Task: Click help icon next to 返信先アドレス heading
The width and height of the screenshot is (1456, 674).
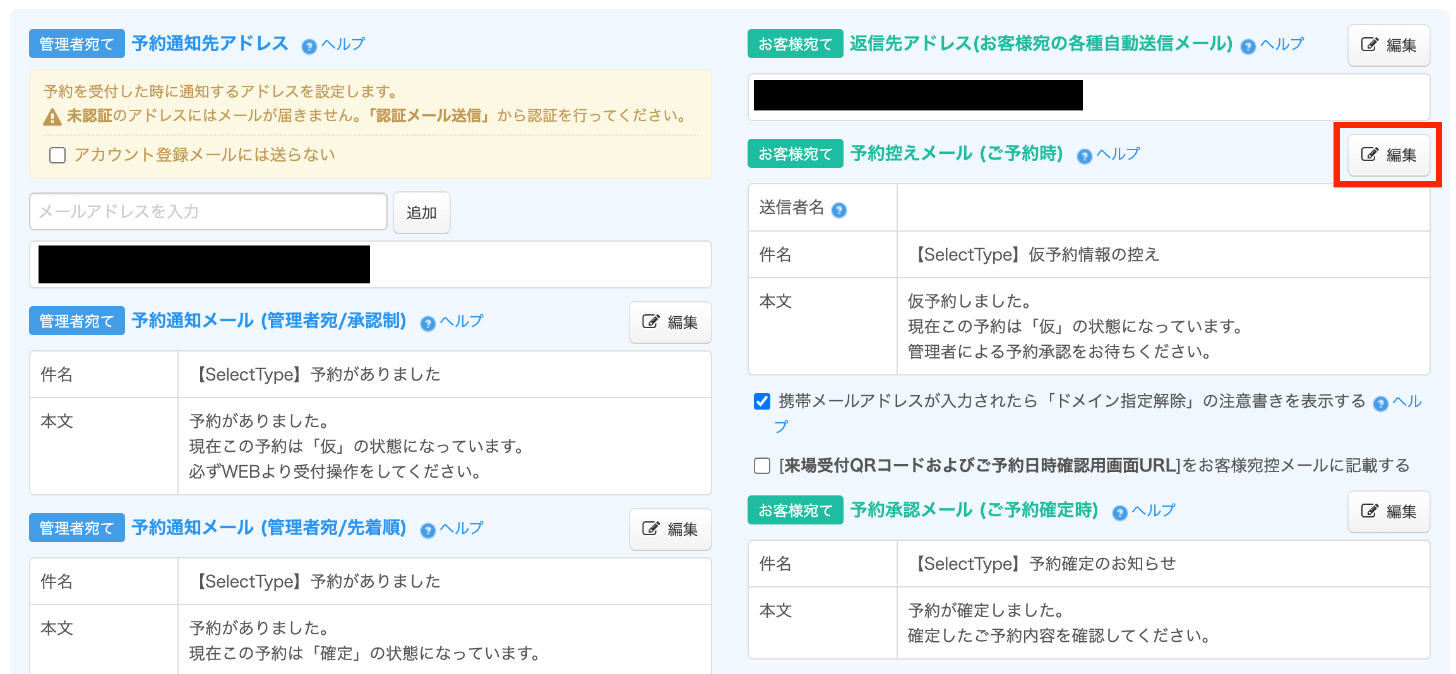Action: (1248, 46)
